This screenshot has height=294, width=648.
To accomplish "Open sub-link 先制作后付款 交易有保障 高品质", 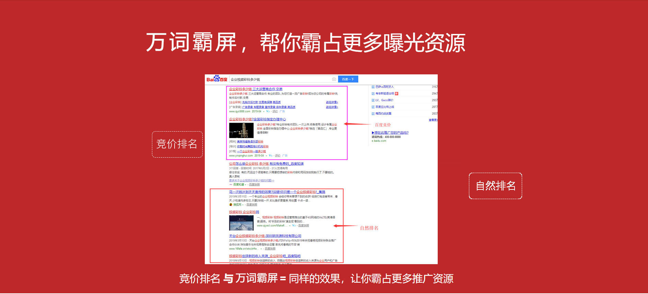I will [261, 102].
